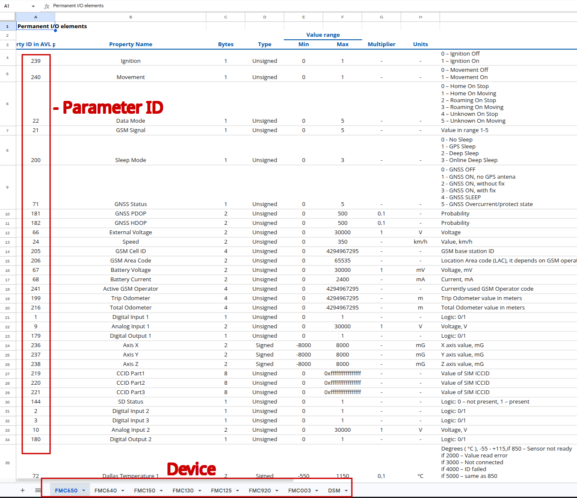Image resolution: width=577 pixels, height=498 pixels.
Task: Select the 'Battery Current' cell
Action: coord(131,280)
